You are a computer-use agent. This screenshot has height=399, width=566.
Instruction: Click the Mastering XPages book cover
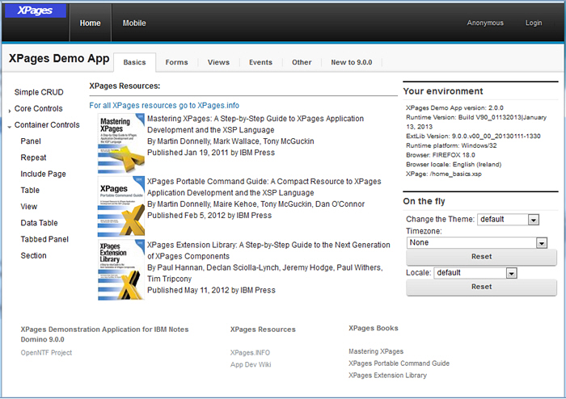pos(121,144)
